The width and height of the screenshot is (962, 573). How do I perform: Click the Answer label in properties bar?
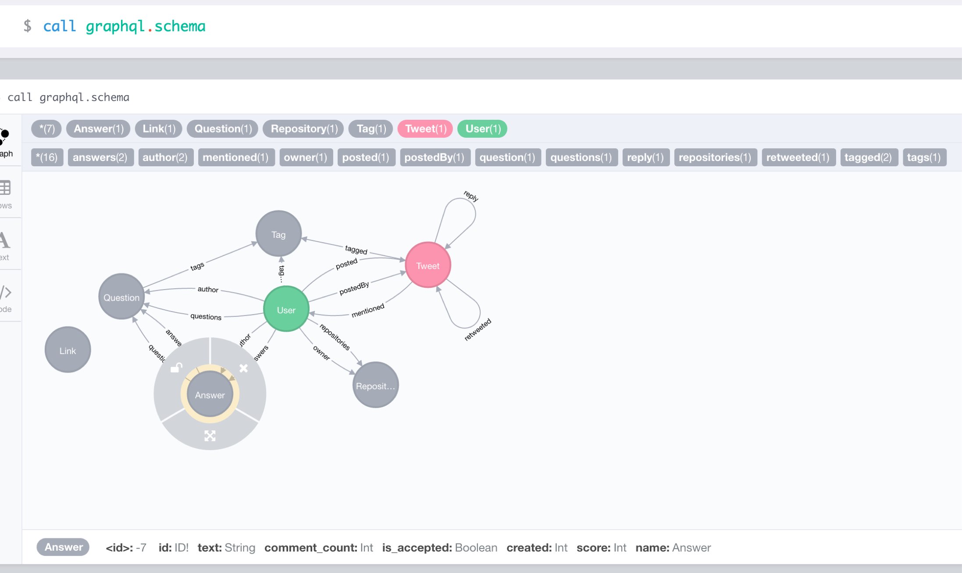point(63,547)
